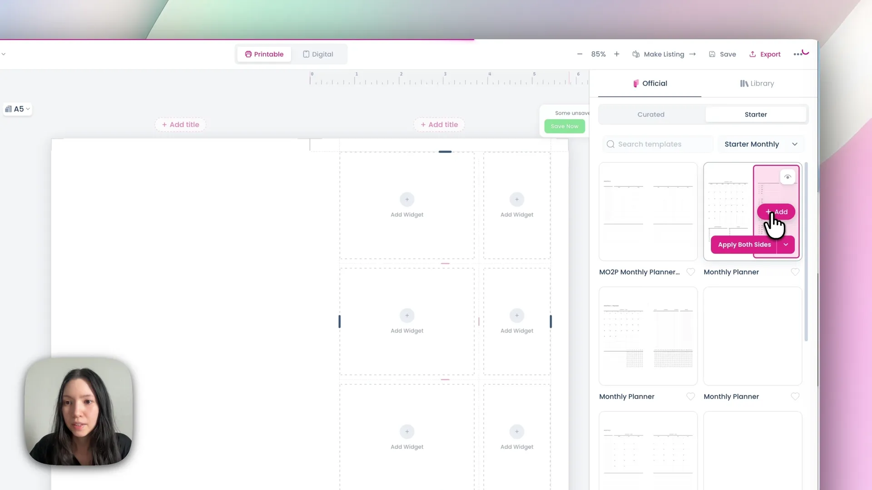Open the MO2P Monthly Planner thumbnail

tap(648, 211)
